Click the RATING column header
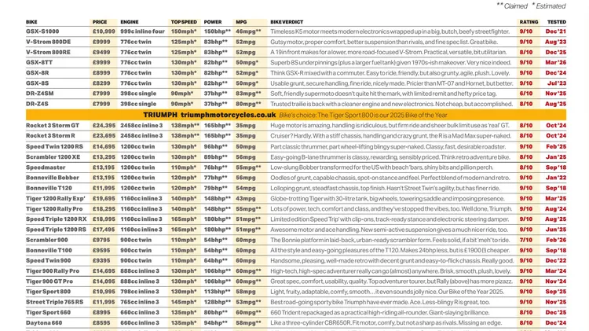The width and height of the screenshot is (589, 331). pos(529,22)
